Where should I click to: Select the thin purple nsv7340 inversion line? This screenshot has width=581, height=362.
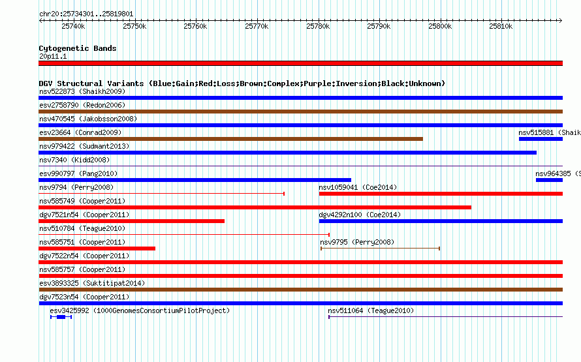[x=300, y=166]
